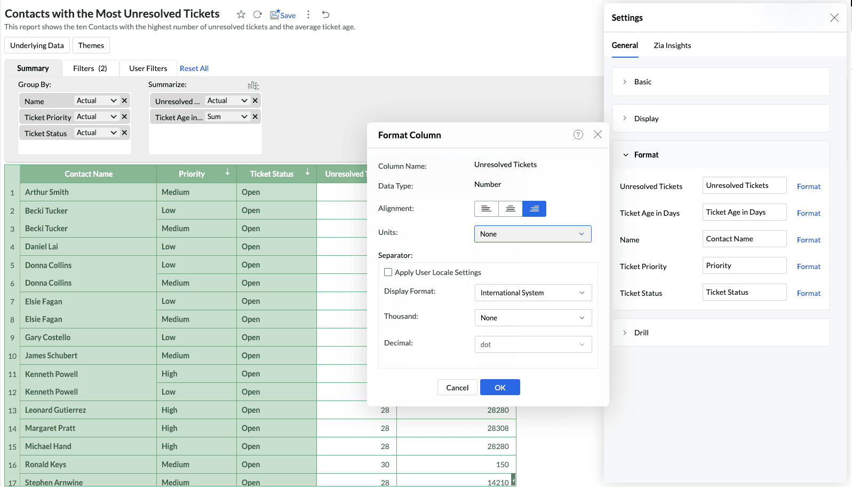Screen dimensions: 852x487
Task: Expand the Basic settings section
Action: (x=721, y=82)
